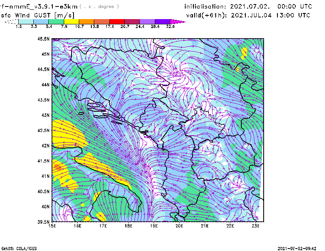
Task: Click the 40.5N latitude label
Action: (43, 191)
